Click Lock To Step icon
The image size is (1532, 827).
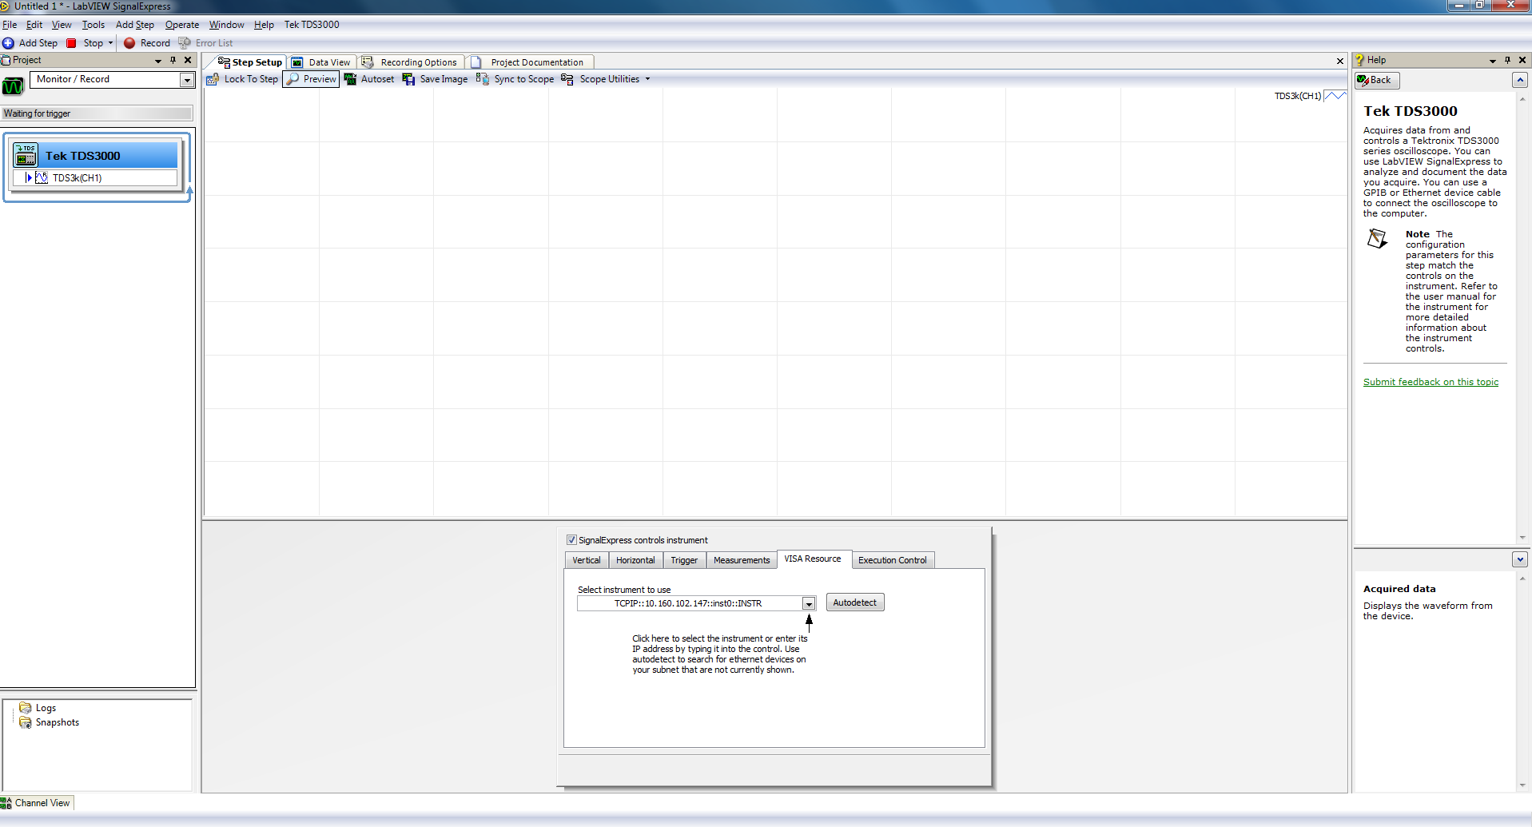tap(213, 79)
